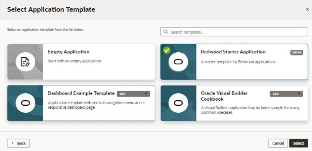
Task: Go Back to the previous step
Action: click(19, 143)
